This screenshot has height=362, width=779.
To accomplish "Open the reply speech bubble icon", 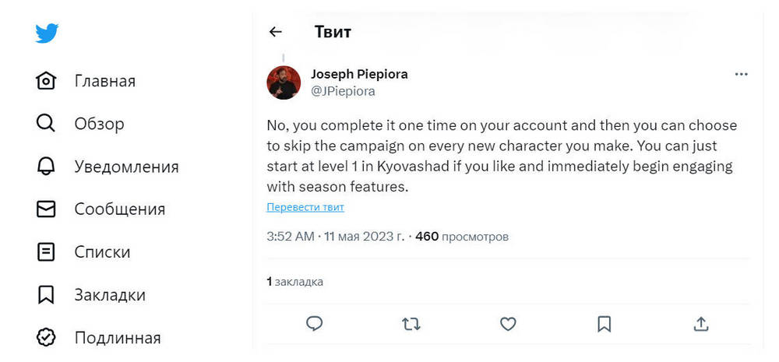I will (315, 323).
